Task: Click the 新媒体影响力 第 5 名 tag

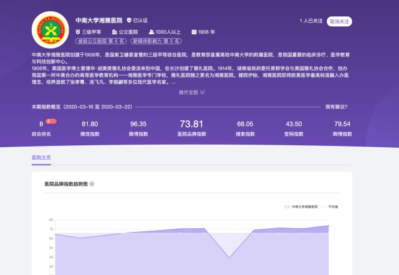Action: point(156,41)
